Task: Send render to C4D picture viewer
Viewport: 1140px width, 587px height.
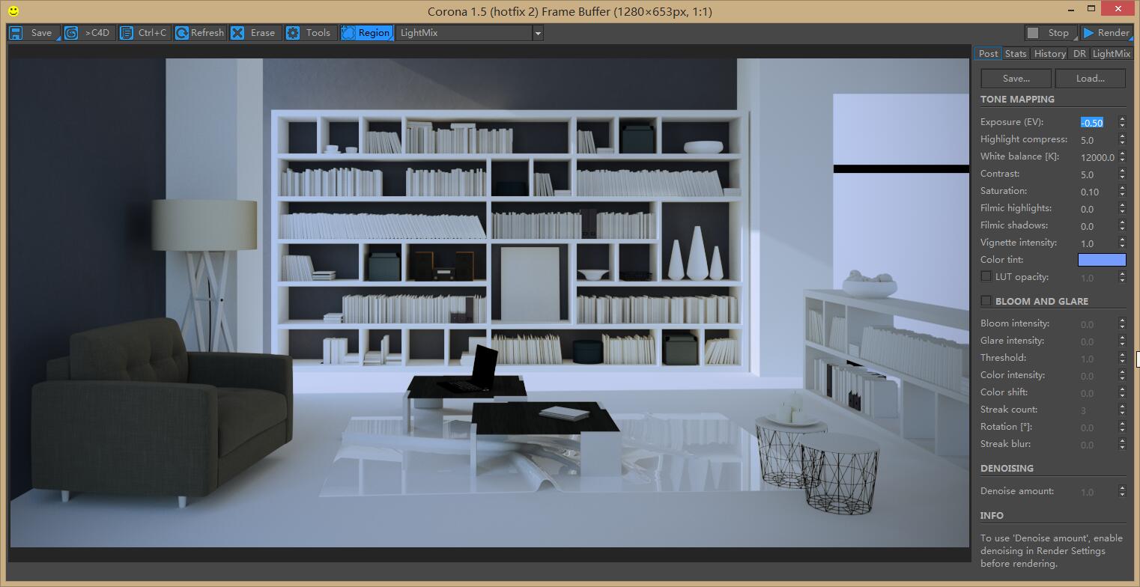Action: [90, 33]
